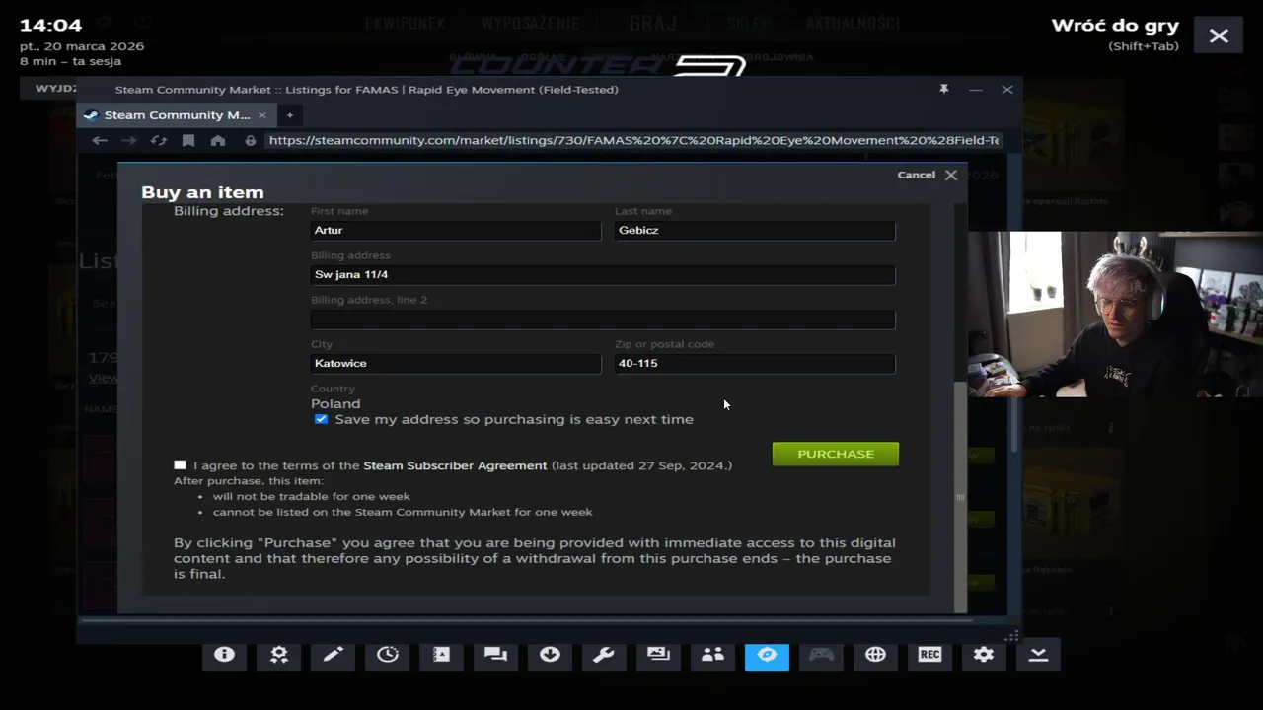This screenshot has width=1263, height=710.
Task: Open the globe web icon in overlay toolbar
Action: click(875, 655)
